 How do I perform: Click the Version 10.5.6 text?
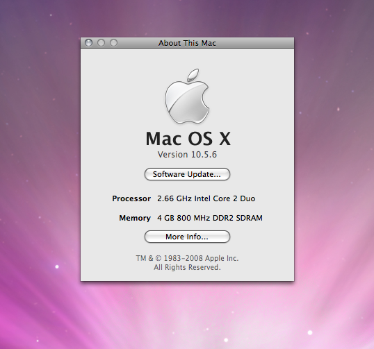187,155
